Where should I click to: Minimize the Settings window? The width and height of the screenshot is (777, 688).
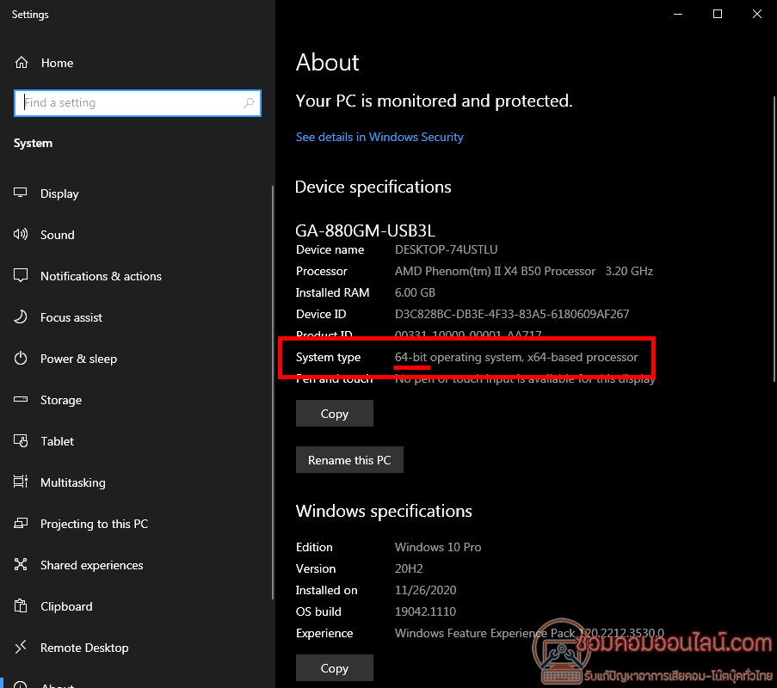(x=678, y=14)
